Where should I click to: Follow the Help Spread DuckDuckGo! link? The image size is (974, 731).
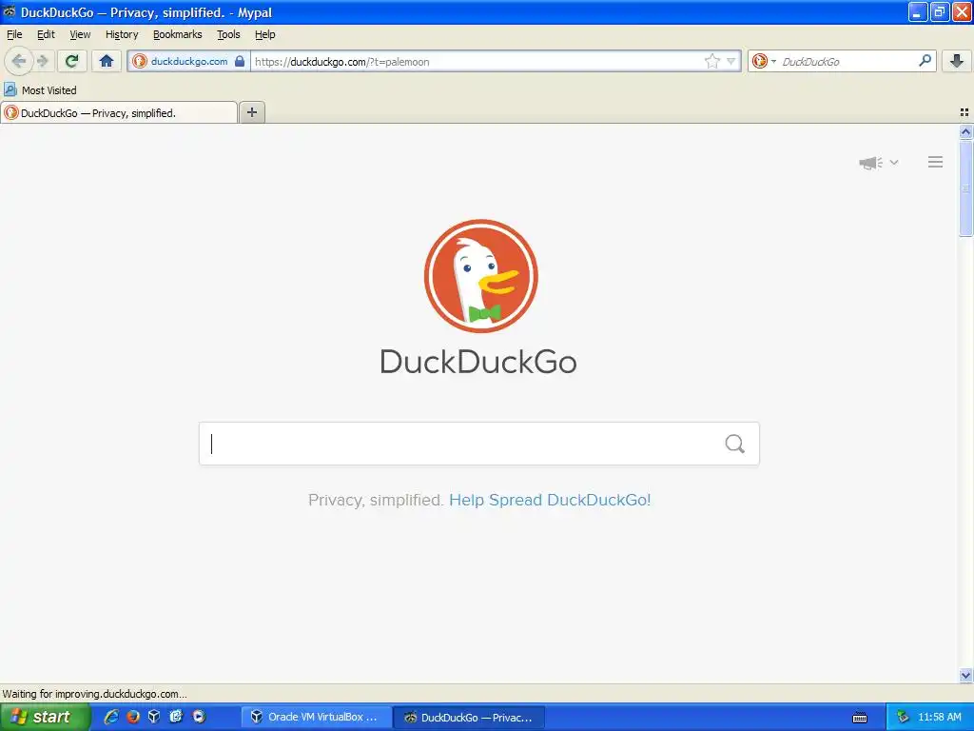(x=550, y=500)
